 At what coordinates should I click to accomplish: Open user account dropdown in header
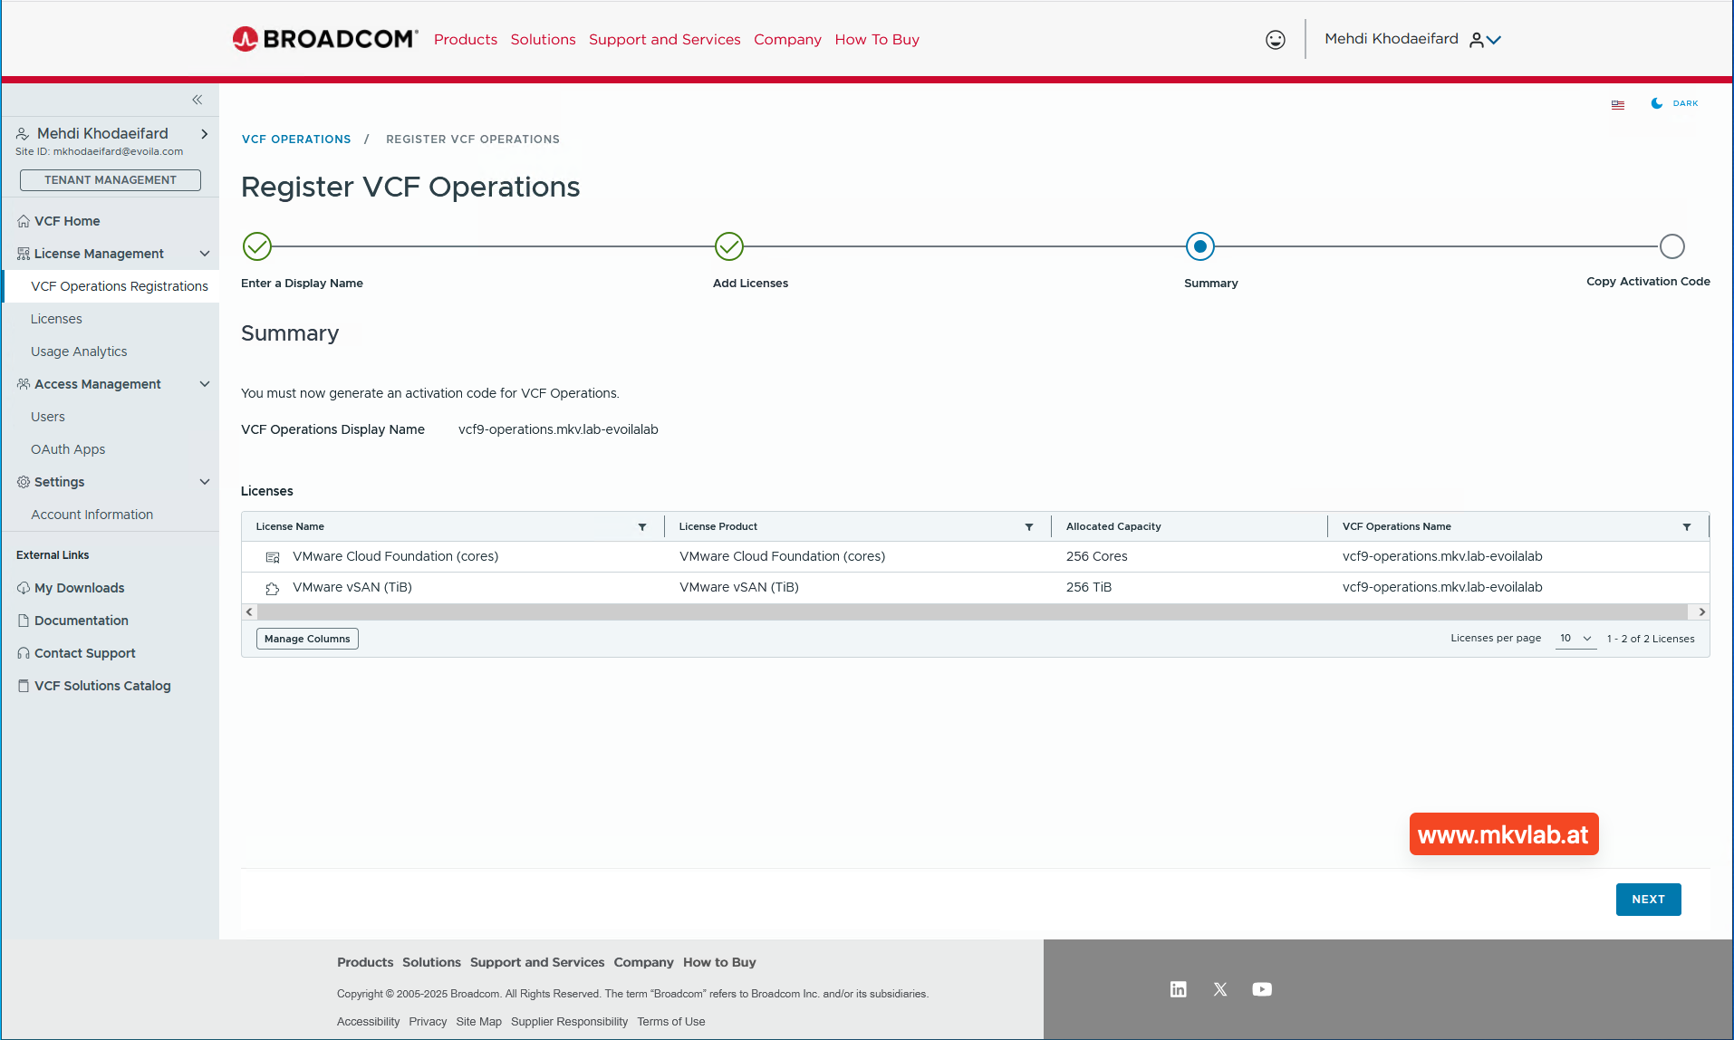pos(1486,40)
